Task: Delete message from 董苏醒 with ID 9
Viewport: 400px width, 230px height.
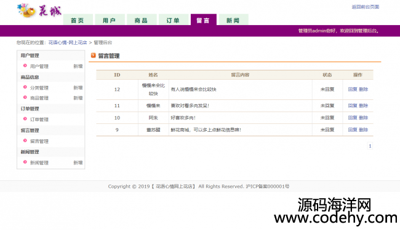Action: pos(364,130)
